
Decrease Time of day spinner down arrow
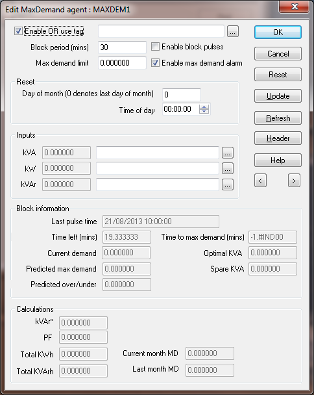[204, 111]
